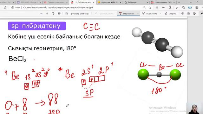Close the Прямые трансляции tab
This screenshot has height=114, width=203.
pyautogui.click(x=67, y=2)
